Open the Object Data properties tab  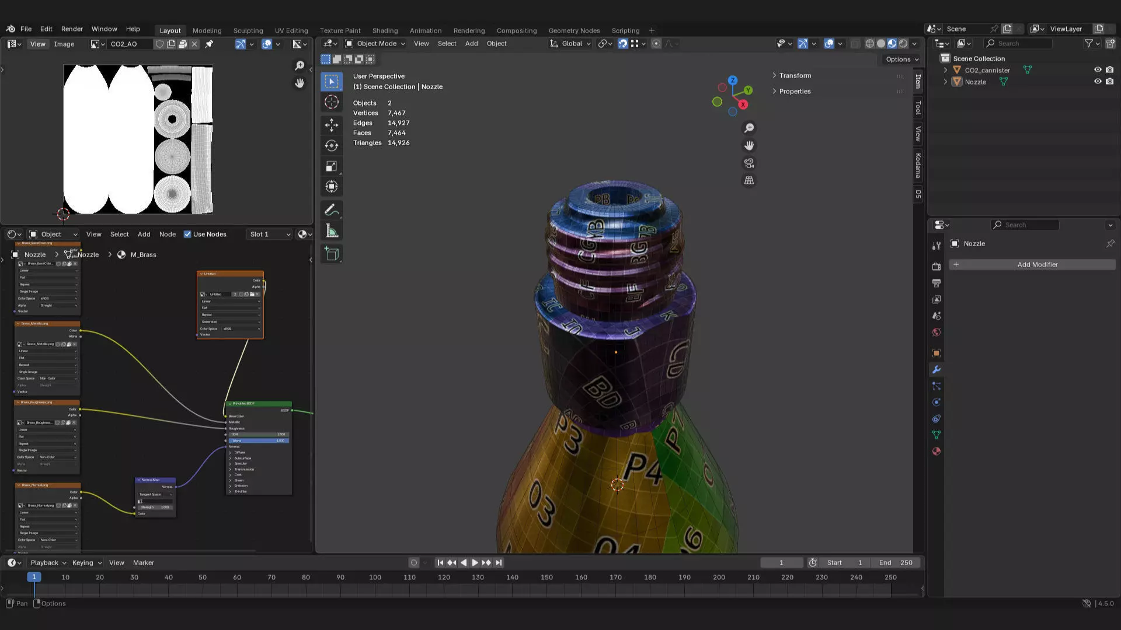click(937, 435)
